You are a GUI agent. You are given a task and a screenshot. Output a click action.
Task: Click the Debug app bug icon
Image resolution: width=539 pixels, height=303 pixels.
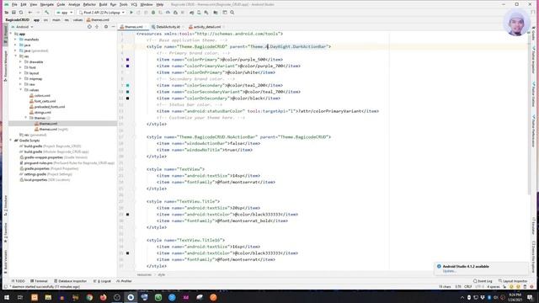pyautogui.click(x=153, y=13)
